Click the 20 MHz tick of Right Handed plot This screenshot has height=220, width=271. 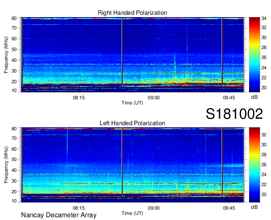[x=14, y=82]
